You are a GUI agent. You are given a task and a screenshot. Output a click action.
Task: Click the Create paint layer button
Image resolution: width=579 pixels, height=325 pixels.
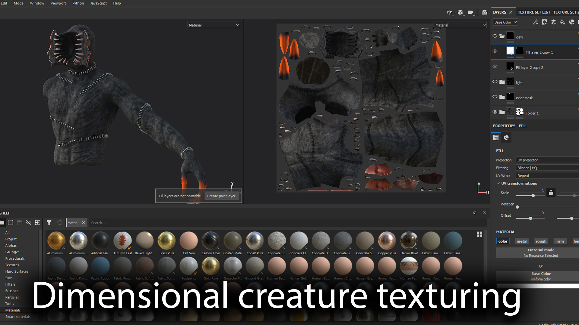[221, 196]
